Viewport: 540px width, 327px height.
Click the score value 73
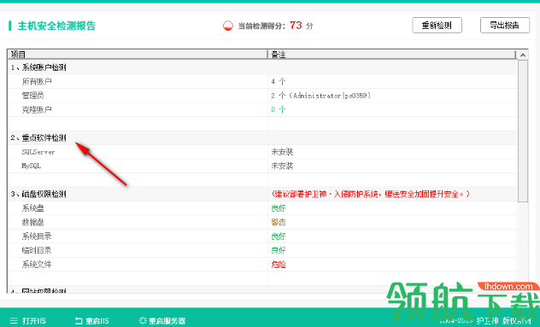coord(296,25)
